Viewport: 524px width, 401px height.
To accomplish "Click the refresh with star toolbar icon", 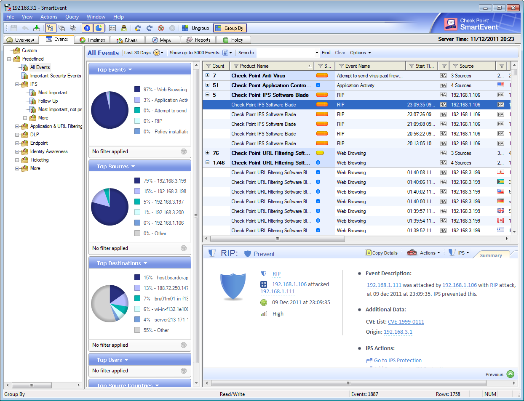I will tap(138, 28).
